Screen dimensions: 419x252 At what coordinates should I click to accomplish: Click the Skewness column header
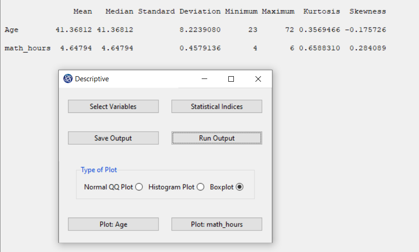point(368,11)
